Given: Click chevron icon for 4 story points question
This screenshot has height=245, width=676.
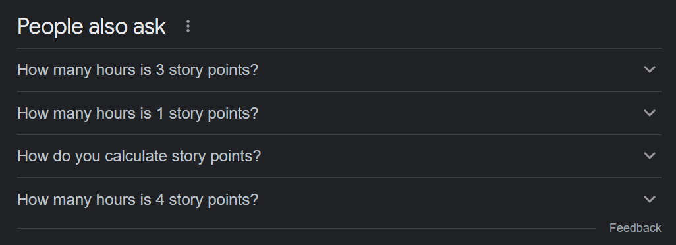Looking at the screenshot, I should point(649,199).
